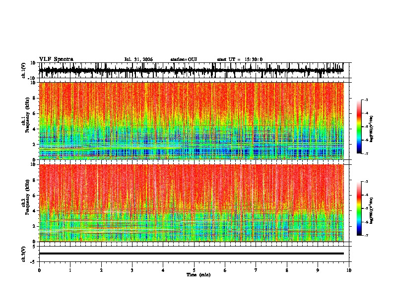Click the '2' kHz tick on ch.1 frequency axis
Viewport: 393px width, 303px height.
(x=34, y=145)
